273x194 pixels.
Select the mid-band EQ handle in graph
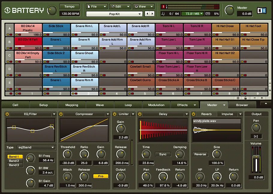[x=32, y=131]
